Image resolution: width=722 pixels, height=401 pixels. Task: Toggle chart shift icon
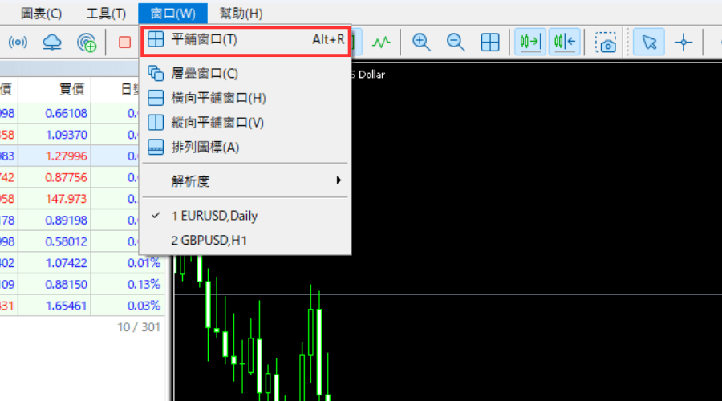click(564, 42)
